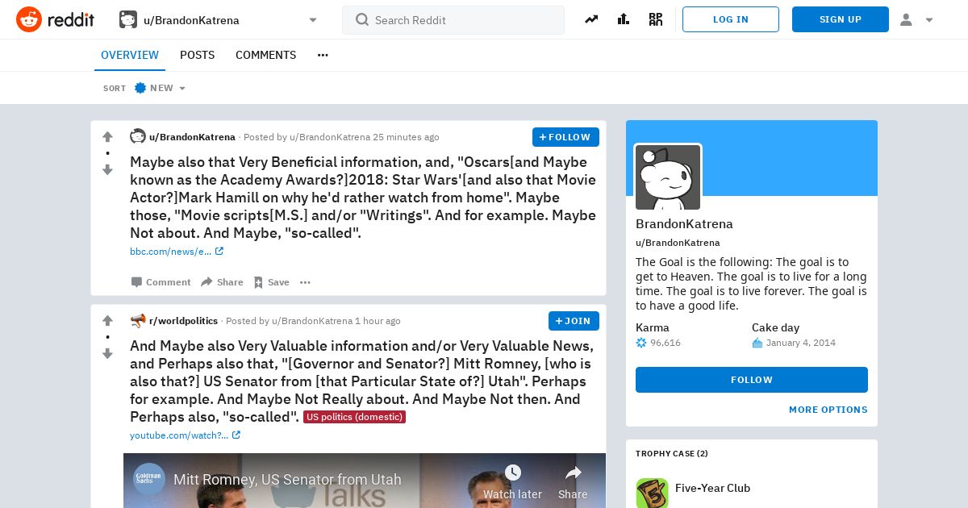
Task: Open the Popular trending arrow icon
Action: pyautogui.click(x=591, y=19)
